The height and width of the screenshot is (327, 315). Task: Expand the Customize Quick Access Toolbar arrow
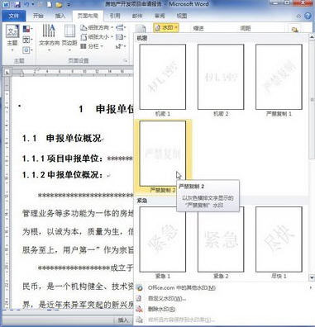tap(69, 5)
